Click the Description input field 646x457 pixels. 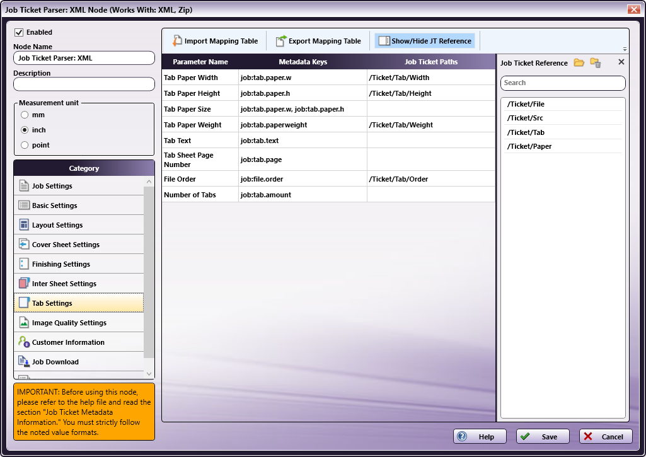tap(84, 84)
